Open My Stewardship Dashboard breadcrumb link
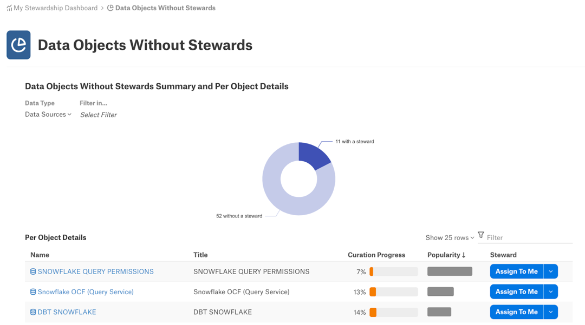585x325 pixels. [x=56, y=8]
